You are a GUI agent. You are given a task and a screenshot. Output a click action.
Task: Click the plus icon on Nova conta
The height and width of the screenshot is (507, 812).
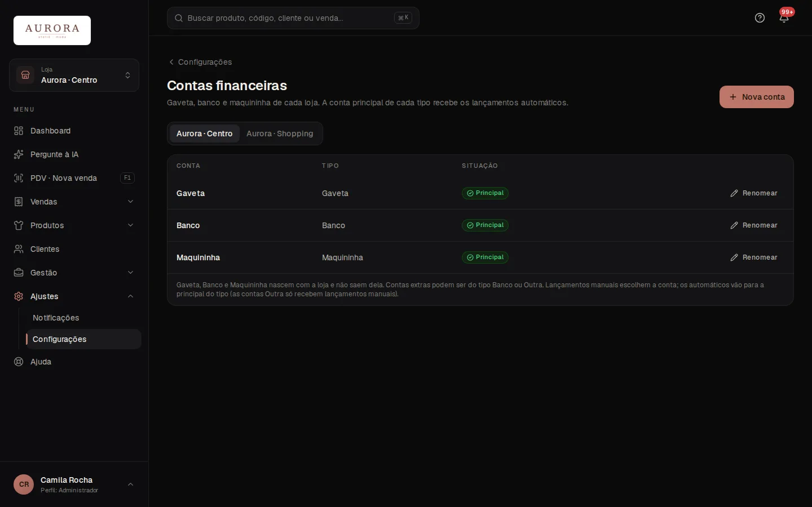tap(733, 97)
